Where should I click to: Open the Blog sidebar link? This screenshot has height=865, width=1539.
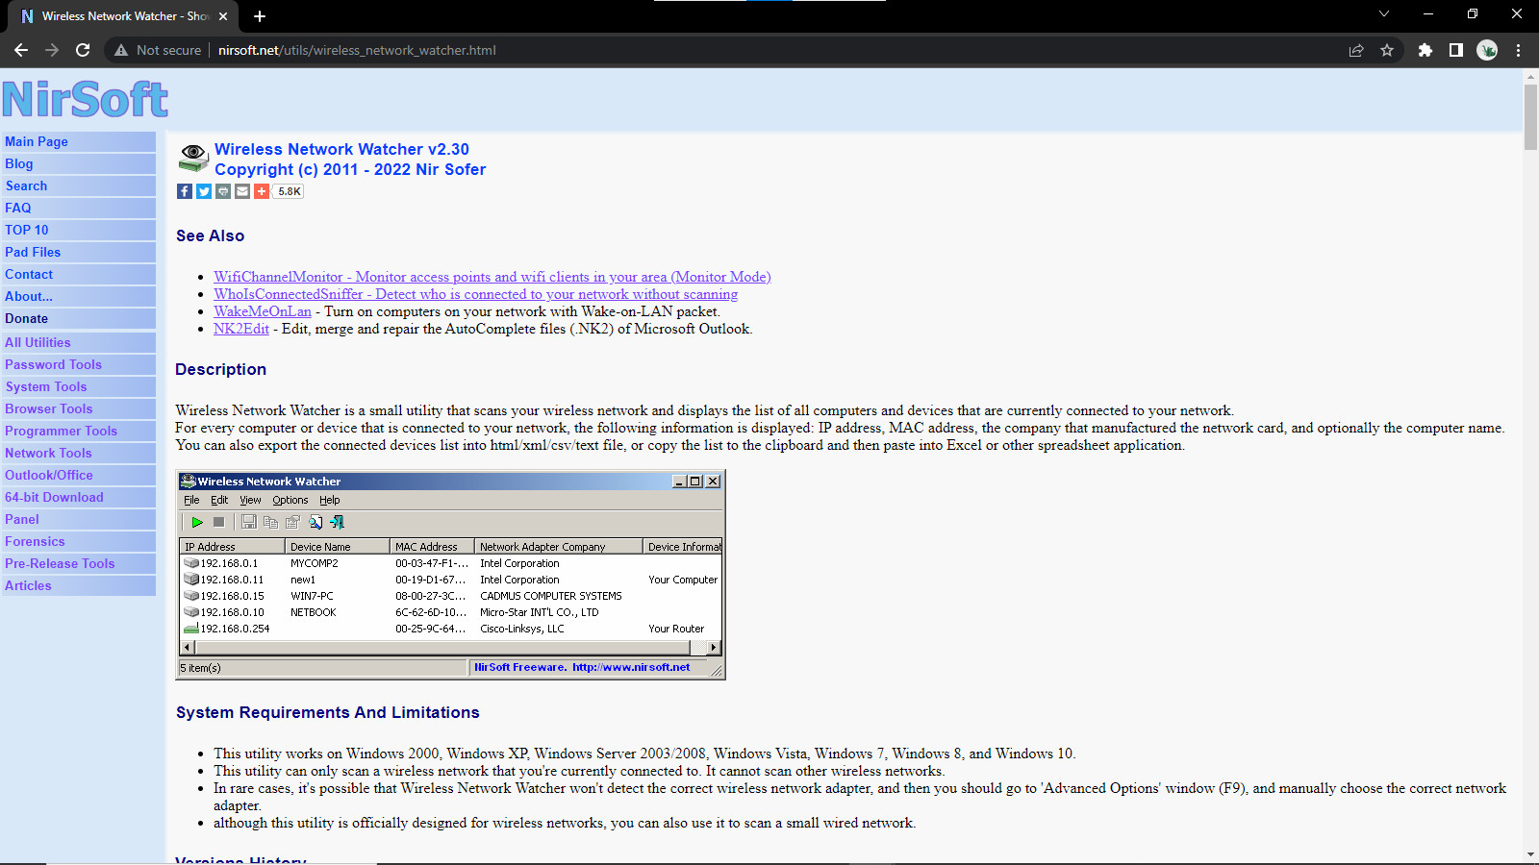click(x=78, y=163)
